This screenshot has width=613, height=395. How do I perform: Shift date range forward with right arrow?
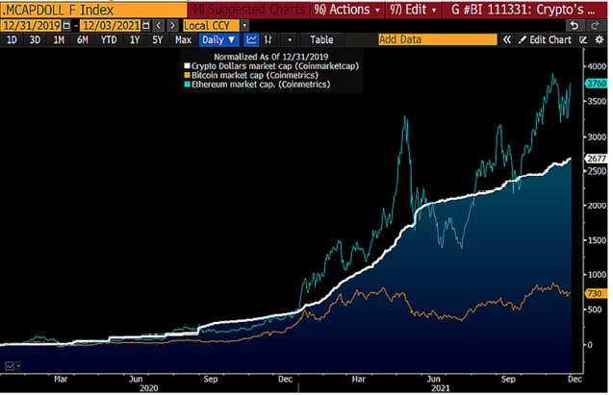point(172,26)
